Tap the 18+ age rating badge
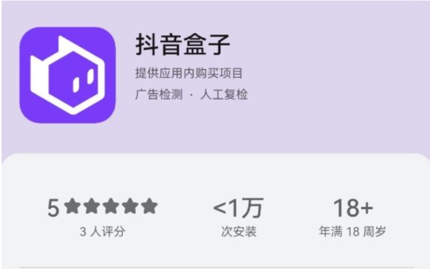Screen dimensions: 430x269 point(353,208)
